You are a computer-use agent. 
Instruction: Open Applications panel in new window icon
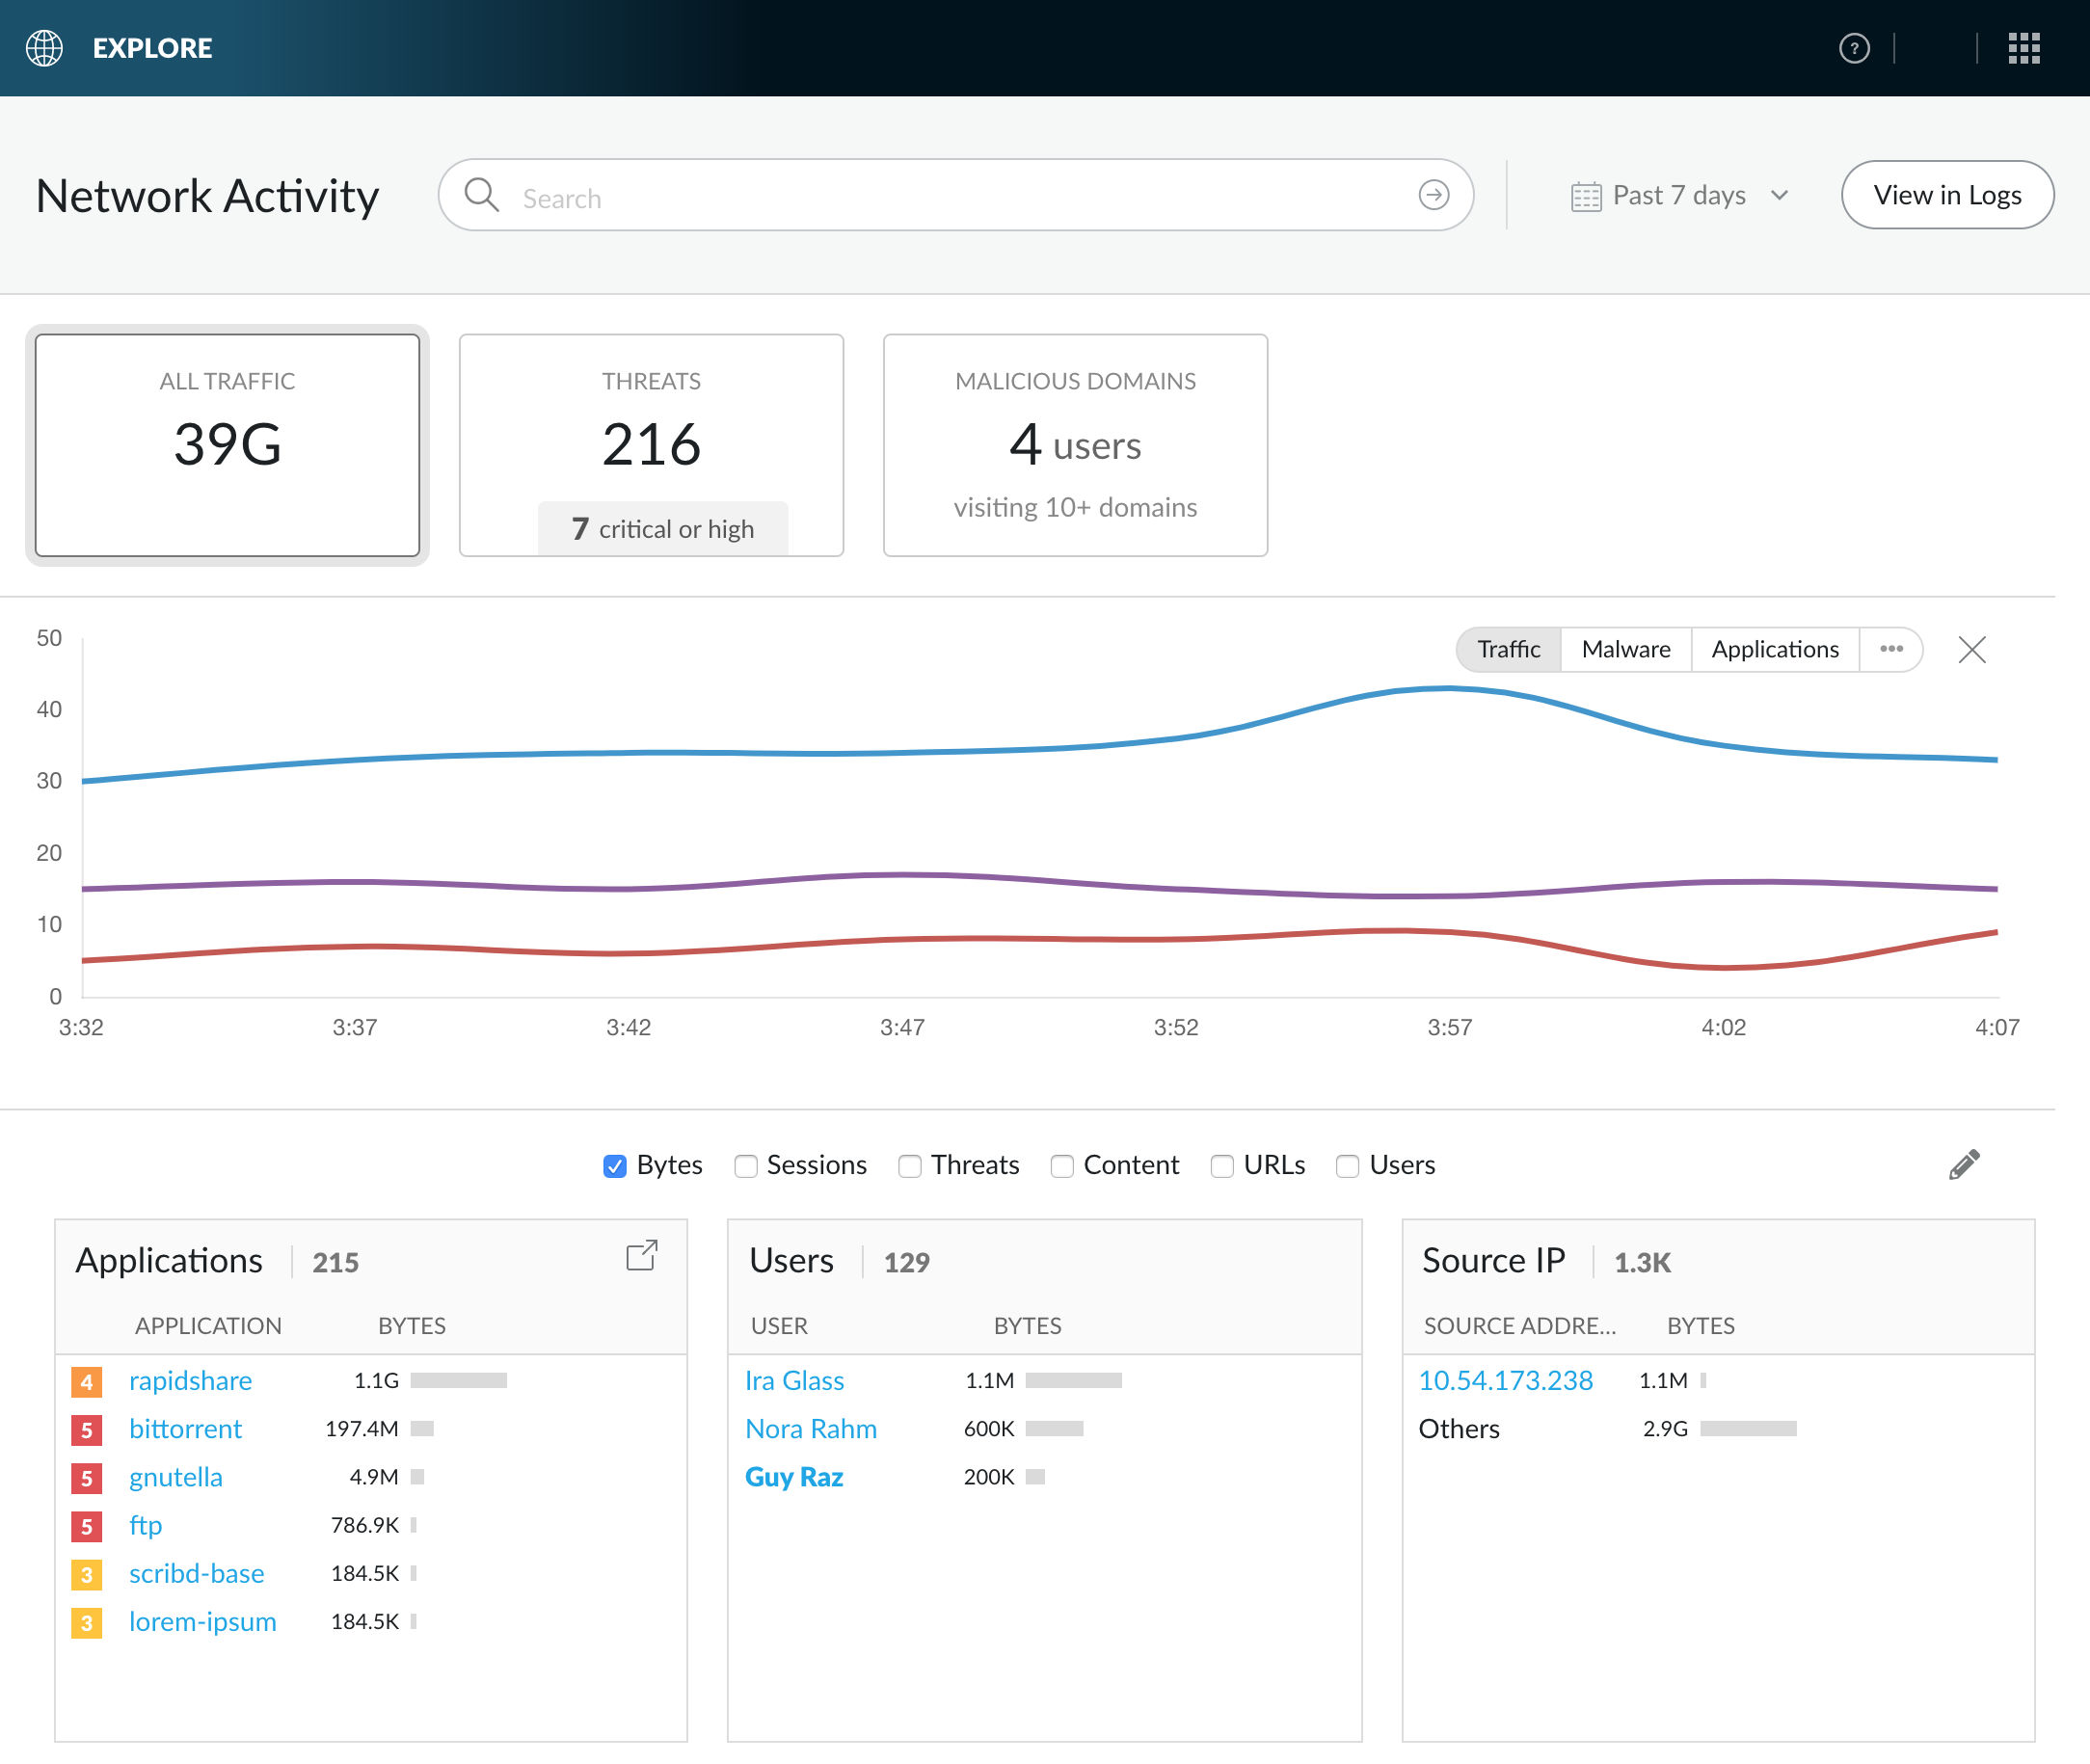pos(641,1256)
